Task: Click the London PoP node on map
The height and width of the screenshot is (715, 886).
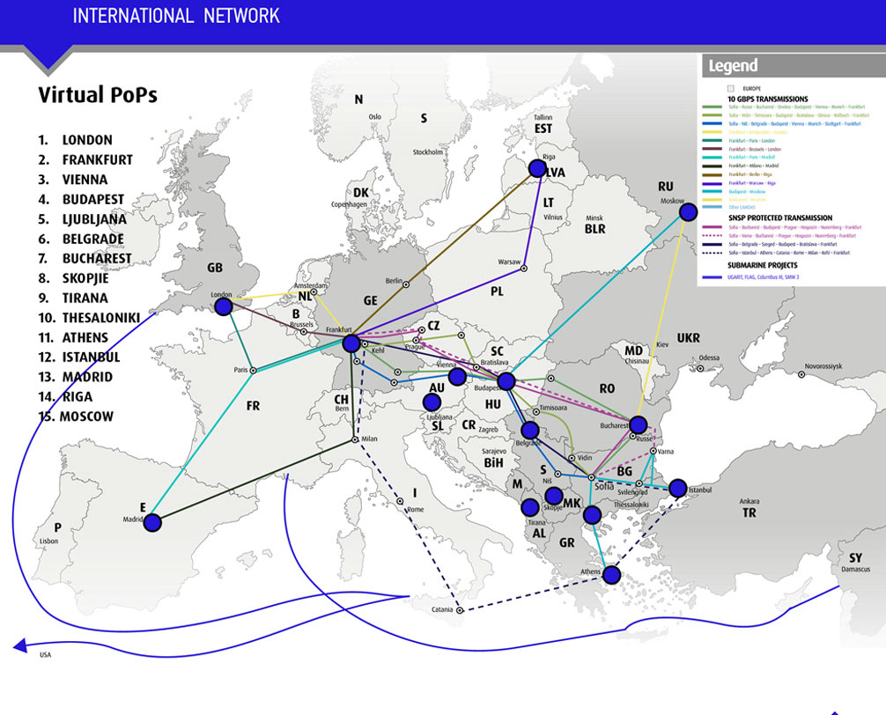Action: [x=224, y=306]
